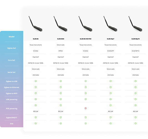148x139 pixels.
Task: Click SLZB-06-NO-POE Zigbee2MQTT checkmark
Action: 86,117
